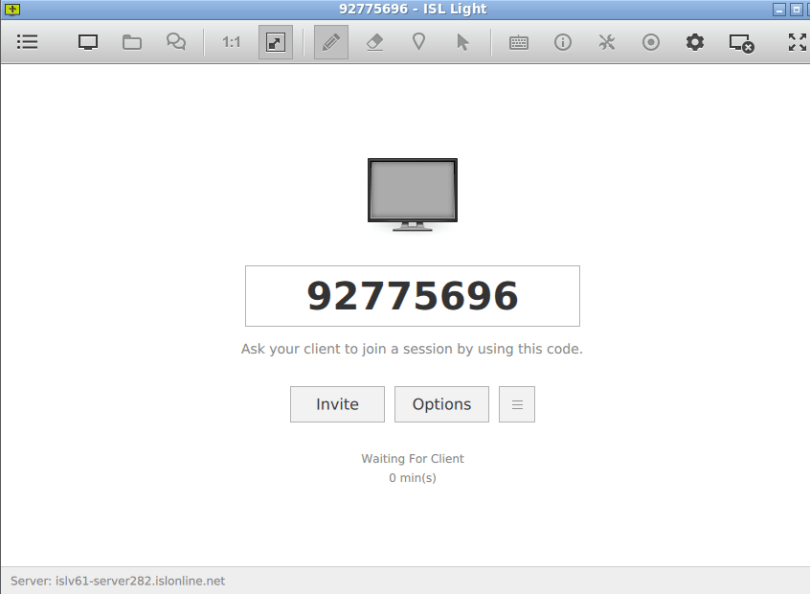
Task: Click the Invite button
Action: (x=337, y=404)
